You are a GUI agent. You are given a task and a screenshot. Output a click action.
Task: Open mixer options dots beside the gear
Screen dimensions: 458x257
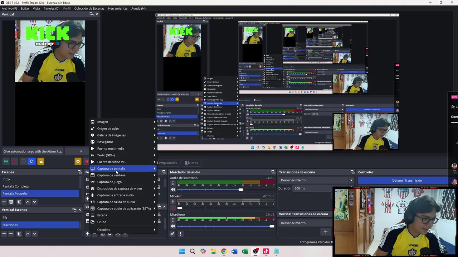tap(180, 234)
